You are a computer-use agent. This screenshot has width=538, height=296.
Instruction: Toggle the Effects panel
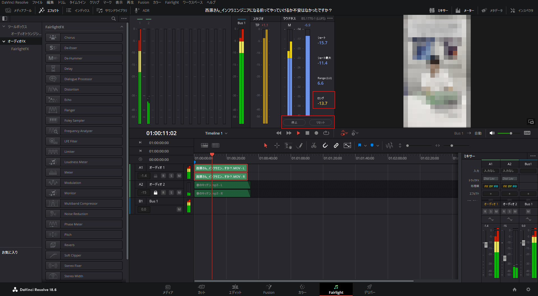(x=49, y=10)
